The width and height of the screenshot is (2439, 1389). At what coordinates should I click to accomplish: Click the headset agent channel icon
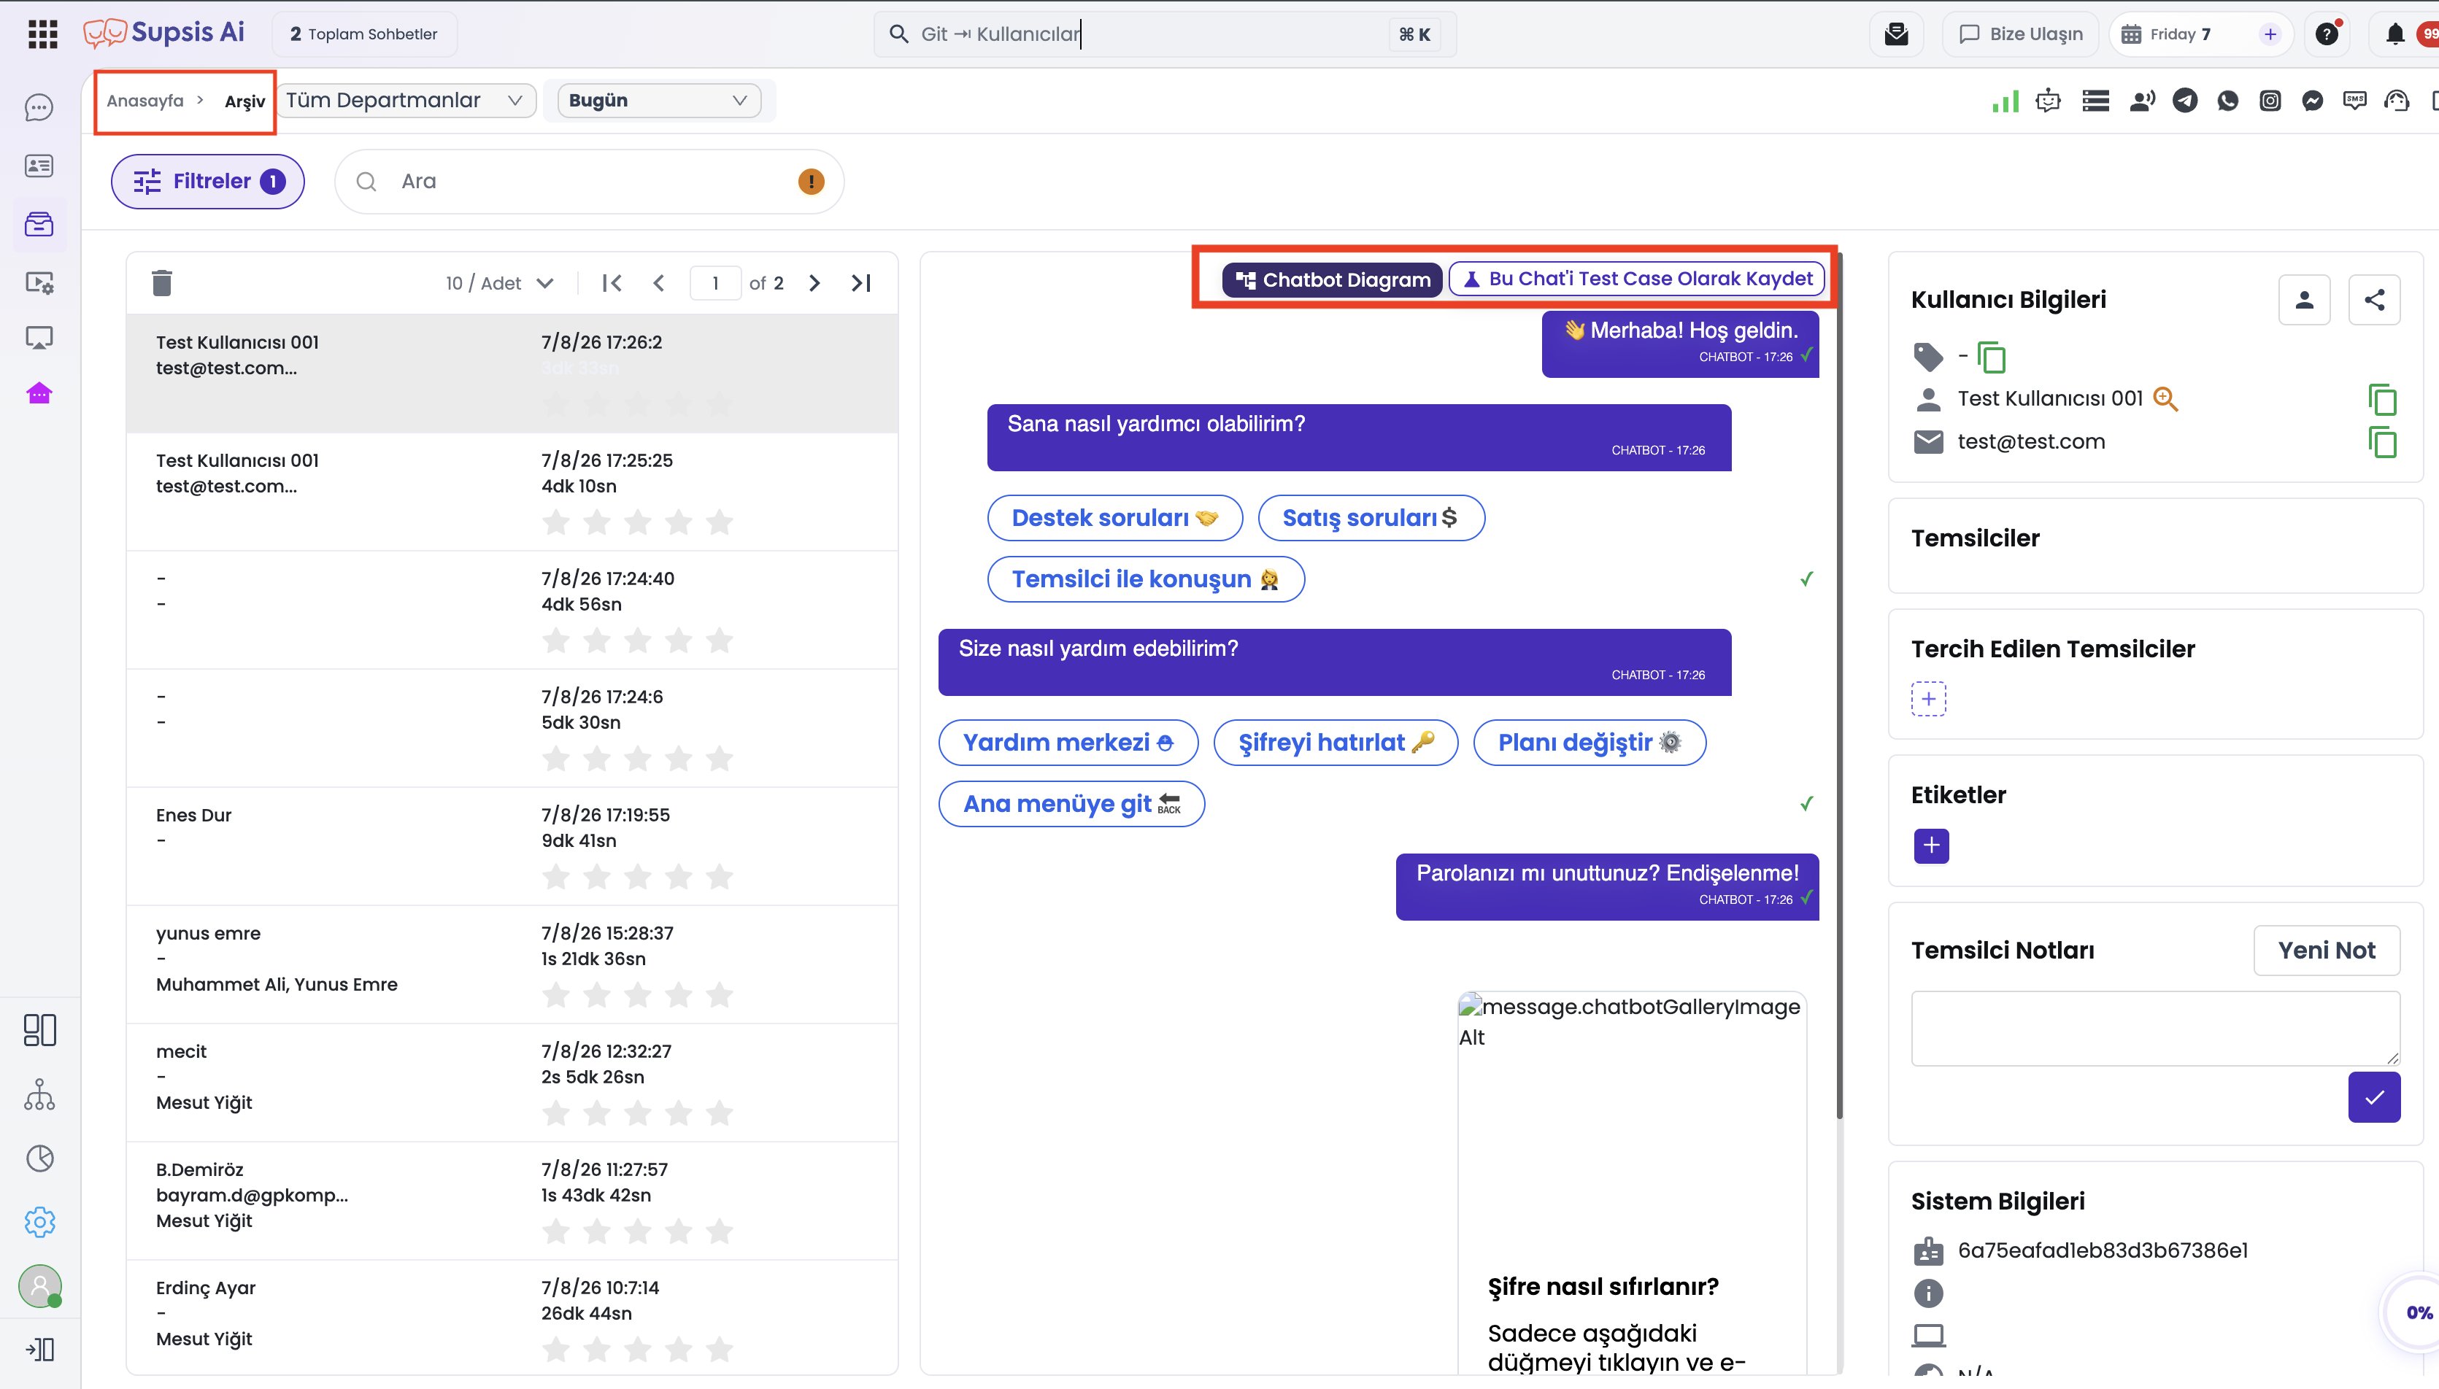click(x=2396, y=100)
